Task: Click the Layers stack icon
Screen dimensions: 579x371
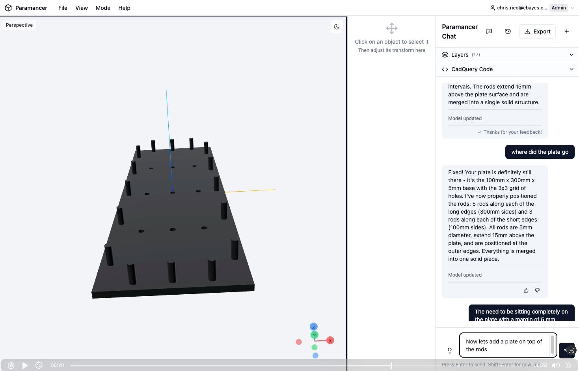Action: tap(445, 55)
